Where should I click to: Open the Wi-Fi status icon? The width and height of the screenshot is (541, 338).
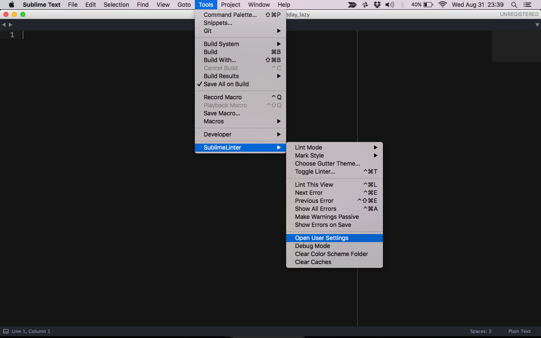coord(443,5)
